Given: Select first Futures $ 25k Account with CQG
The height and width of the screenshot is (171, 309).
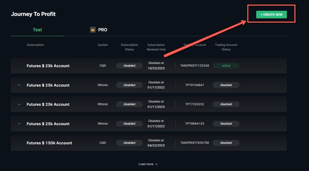Looking at the screenshot, I should 48,66.
